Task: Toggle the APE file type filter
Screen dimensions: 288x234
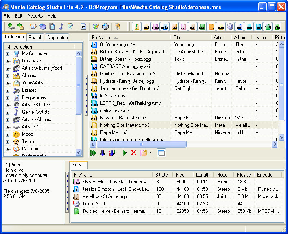Action: [x=183, y=26]
